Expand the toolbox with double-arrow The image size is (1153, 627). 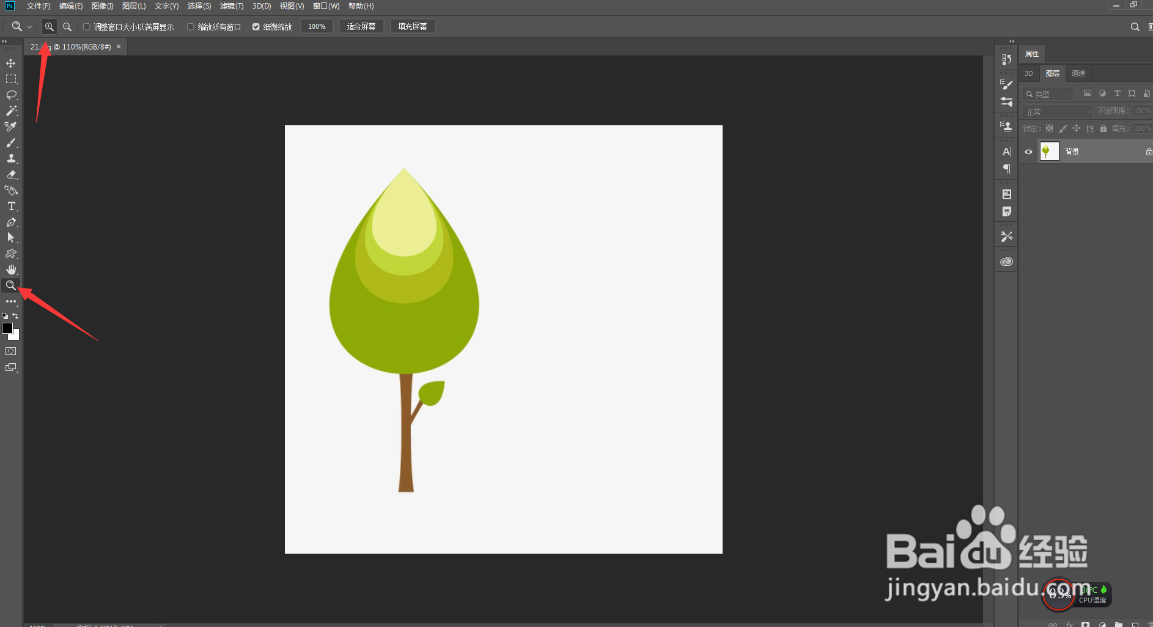(4, 42)
